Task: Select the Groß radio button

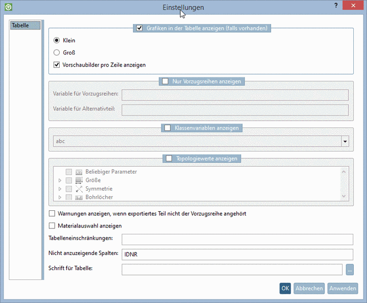Action: [x=57, y=52]
